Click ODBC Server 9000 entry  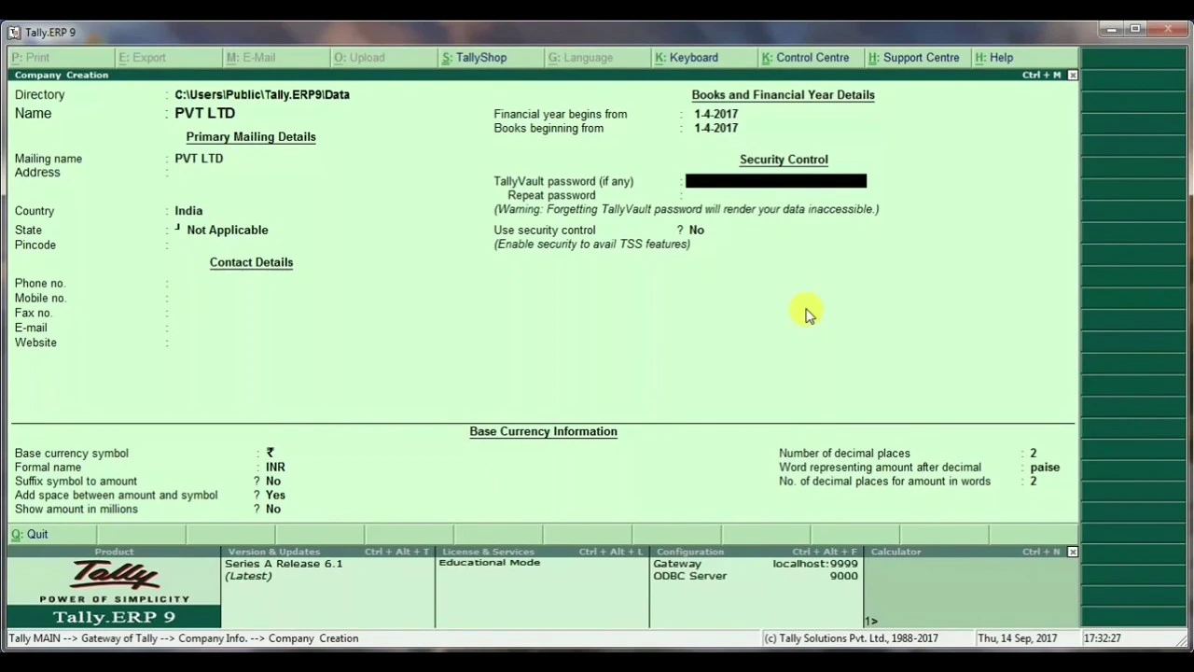[756, 576]
